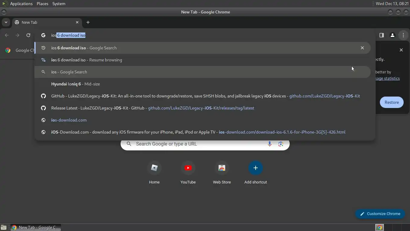Open the tab search chevron
Screen dimensions: 410x231
pos(6,22)
